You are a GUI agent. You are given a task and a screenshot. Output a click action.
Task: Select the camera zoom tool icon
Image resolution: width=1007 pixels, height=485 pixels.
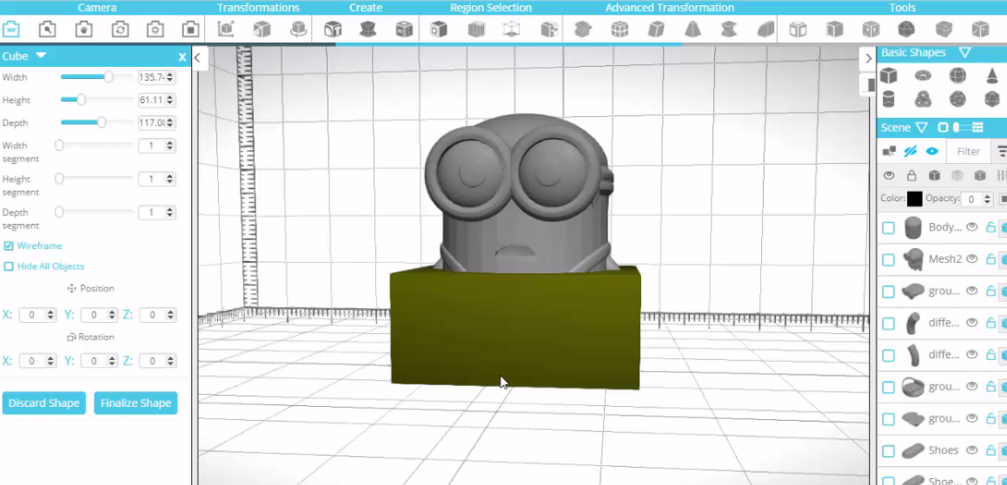pyautogui.click(x=47, y=29)
